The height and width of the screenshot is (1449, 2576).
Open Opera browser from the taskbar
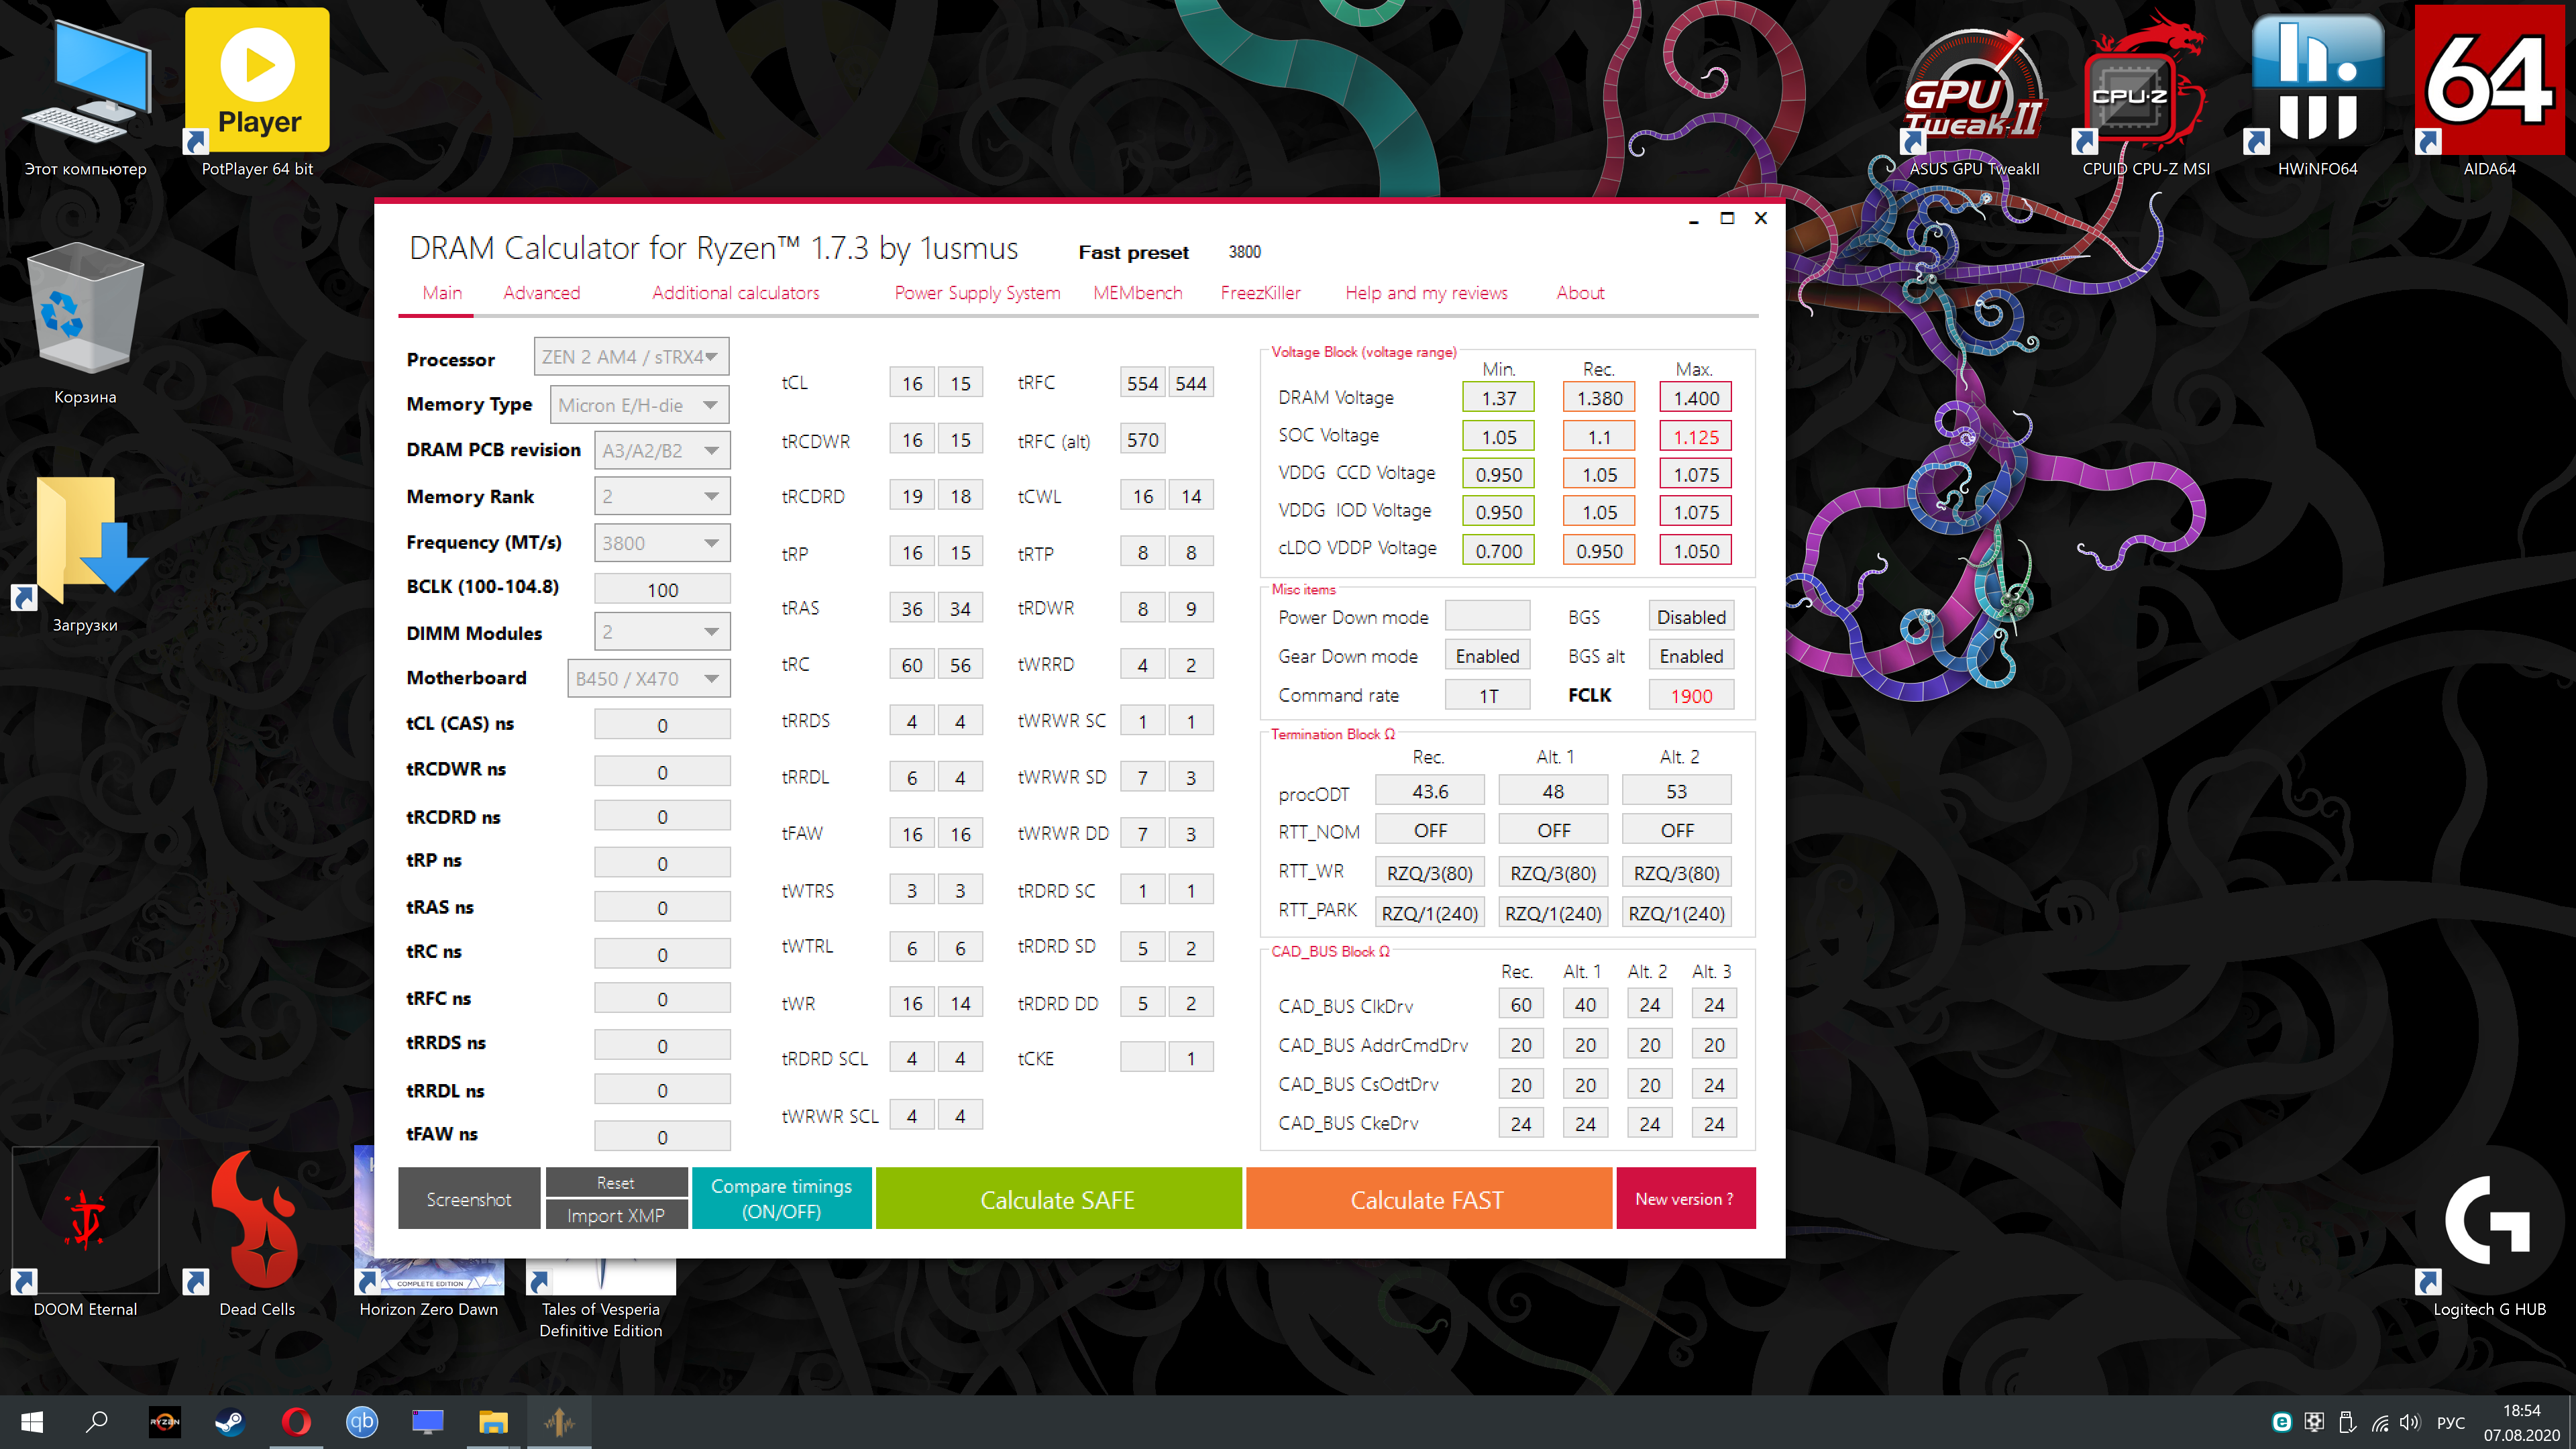(296, 1421)
